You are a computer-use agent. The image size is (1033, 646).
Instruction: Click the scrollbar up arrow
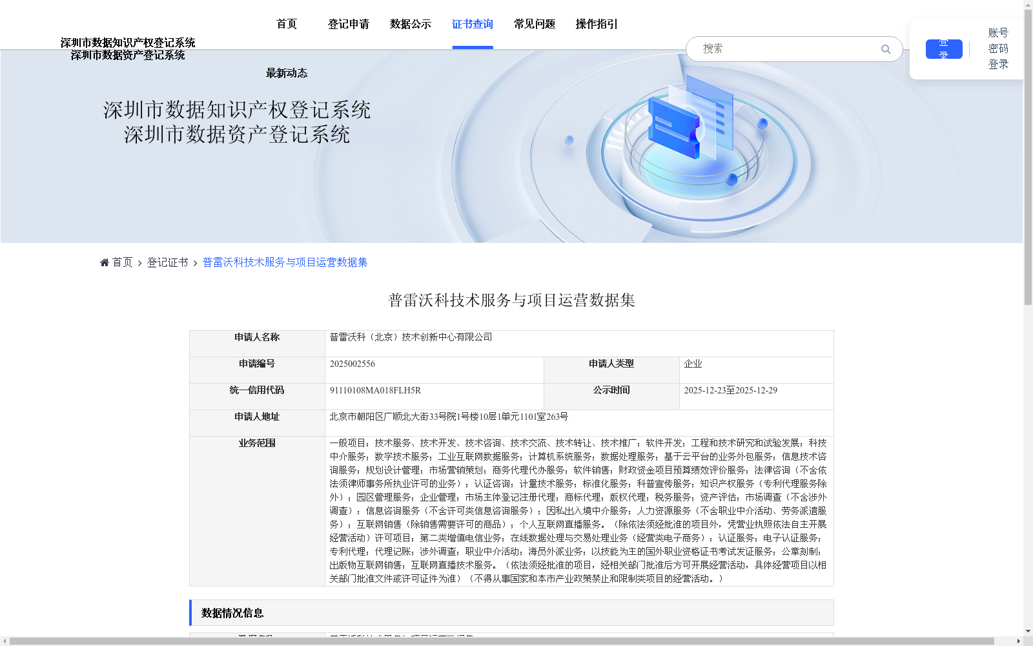tap(1028, 5)
